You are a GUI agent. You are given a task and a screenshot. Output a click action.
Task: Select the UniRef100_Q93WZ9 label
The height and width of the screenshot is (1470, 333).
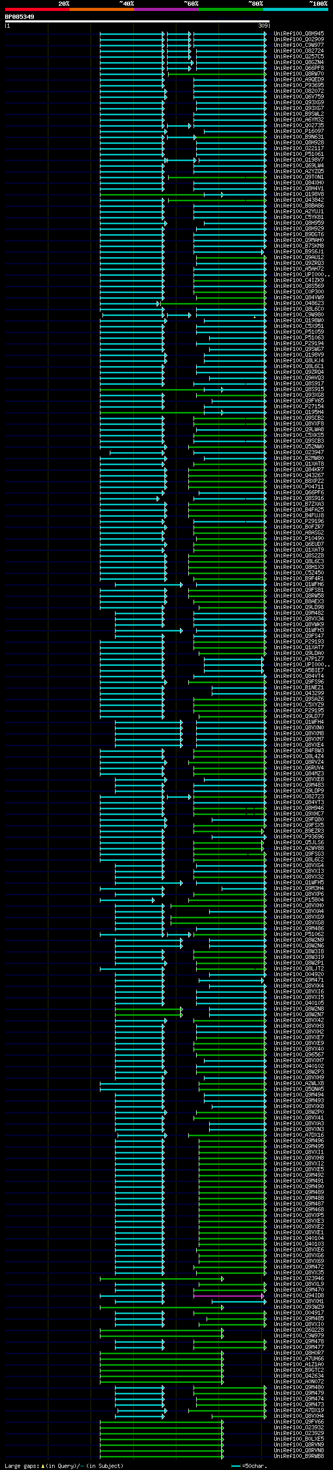(299, 1307)
